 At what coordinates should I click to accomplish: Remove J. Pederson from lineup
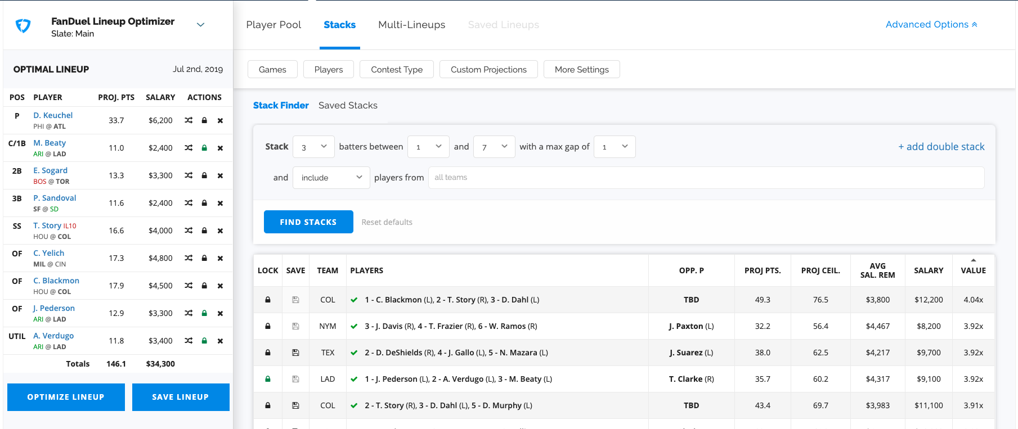click(220, 313)
